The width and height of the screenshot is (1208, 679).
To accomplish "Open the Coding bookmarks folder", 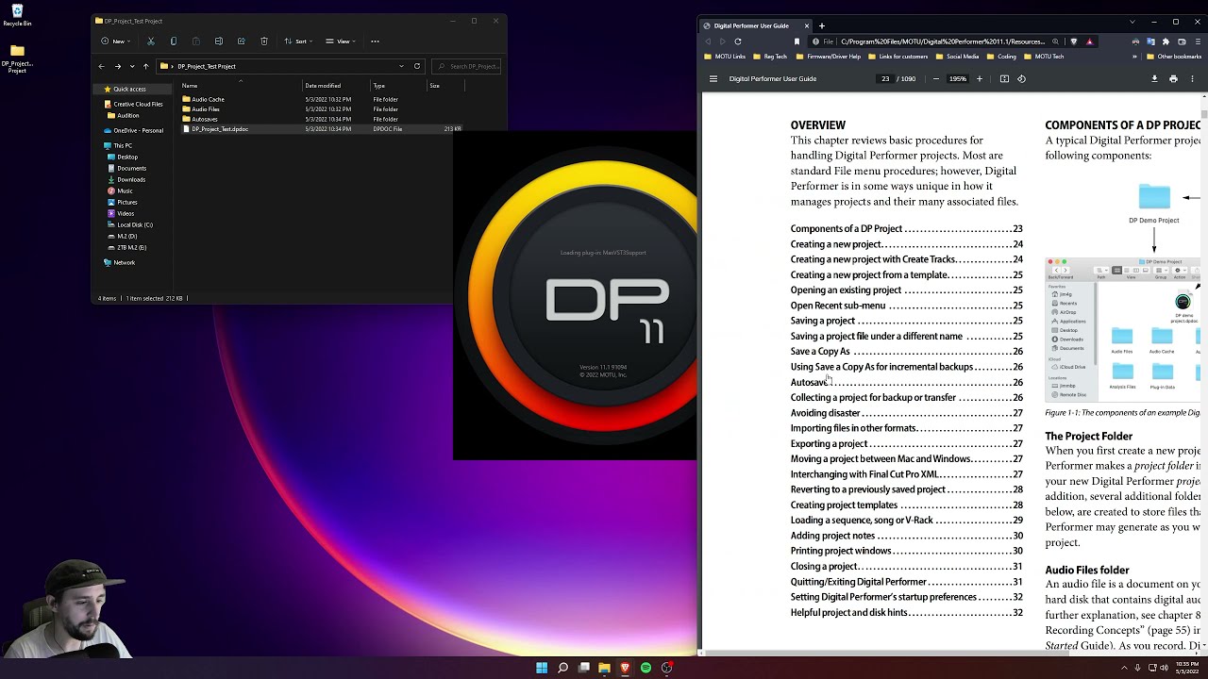I will coord(1001,57).
